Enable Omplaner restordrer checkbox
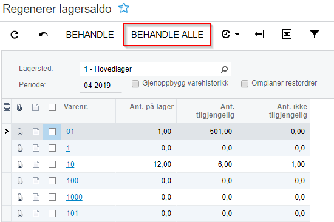This screenshot has height=222, width=334. click(x=245, y=84)
